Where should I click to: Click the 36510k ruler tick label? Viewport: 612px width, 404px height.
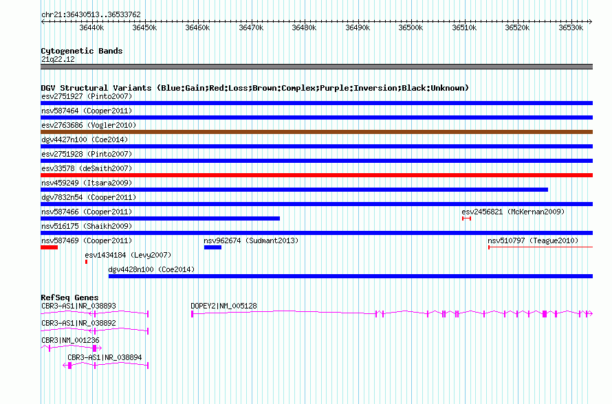464,27
